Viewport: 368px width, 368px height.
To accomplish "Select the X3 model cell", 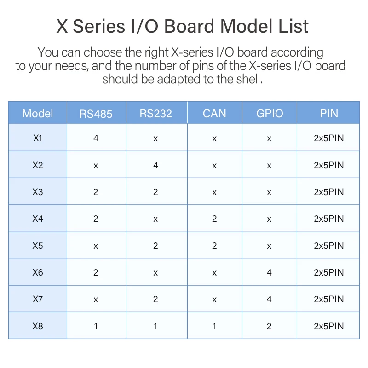I will pyautogui.click(x=38, y=192).
